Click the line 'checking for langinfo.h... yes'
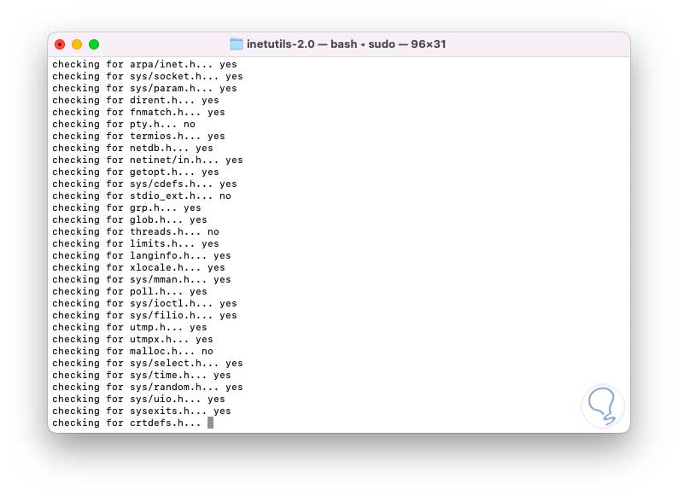The image size is (678, 496). pyautogui.click(x=142, y=256)
